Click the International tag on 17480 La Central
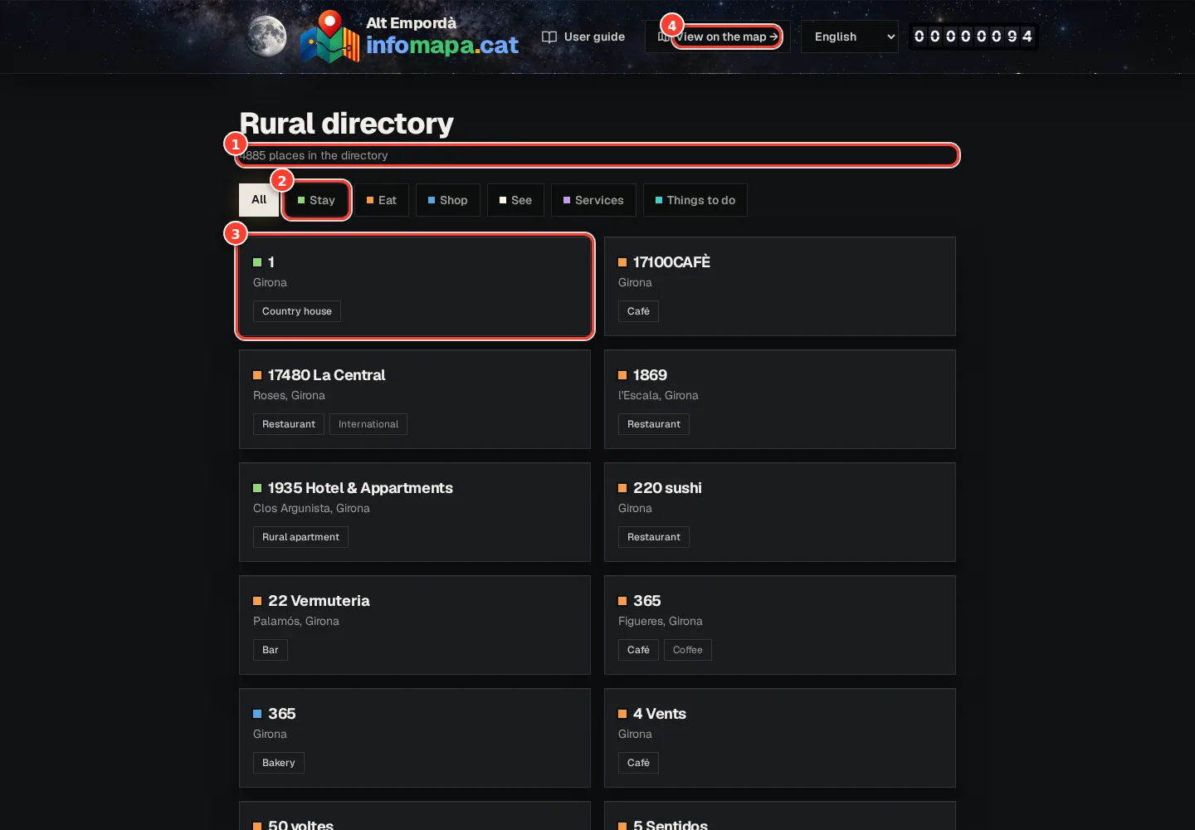Screen dimensions: 1195x830 [368, 424]
